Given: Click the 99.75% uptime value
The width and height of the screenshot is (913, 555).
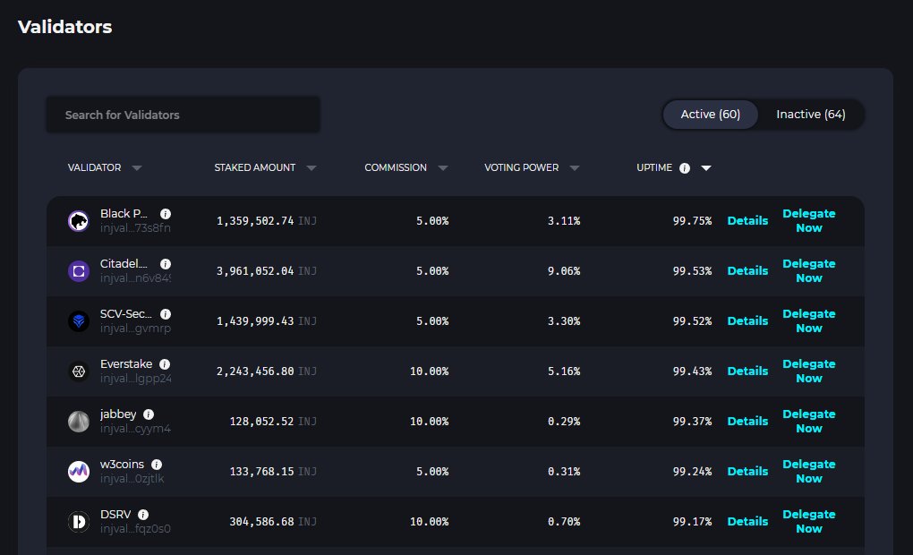Looking at the screenshot, I should pyautogui.click(x=692, y=221).
